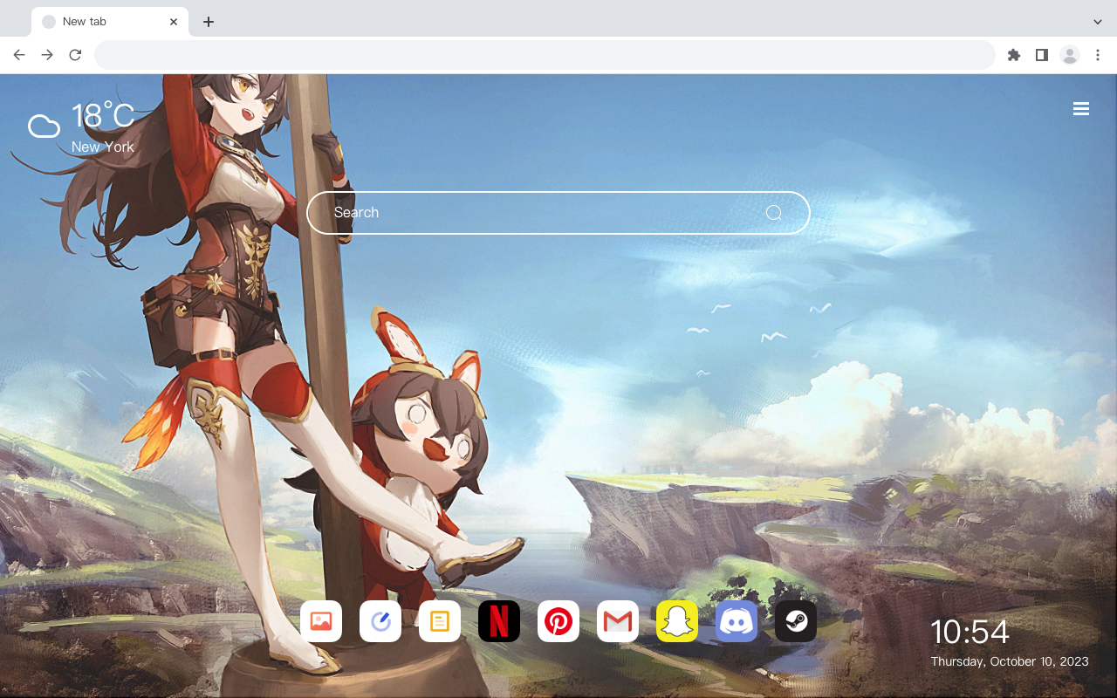Open a new tab with plus button
The height and width of the screenshot is (698, 1117).
[x=208, y=22]
